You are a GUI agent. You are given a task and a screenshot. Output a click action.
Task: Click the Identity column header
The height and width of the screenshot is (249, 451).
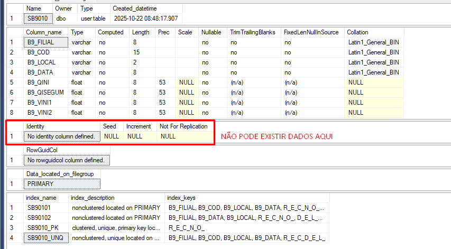[62, 126]
